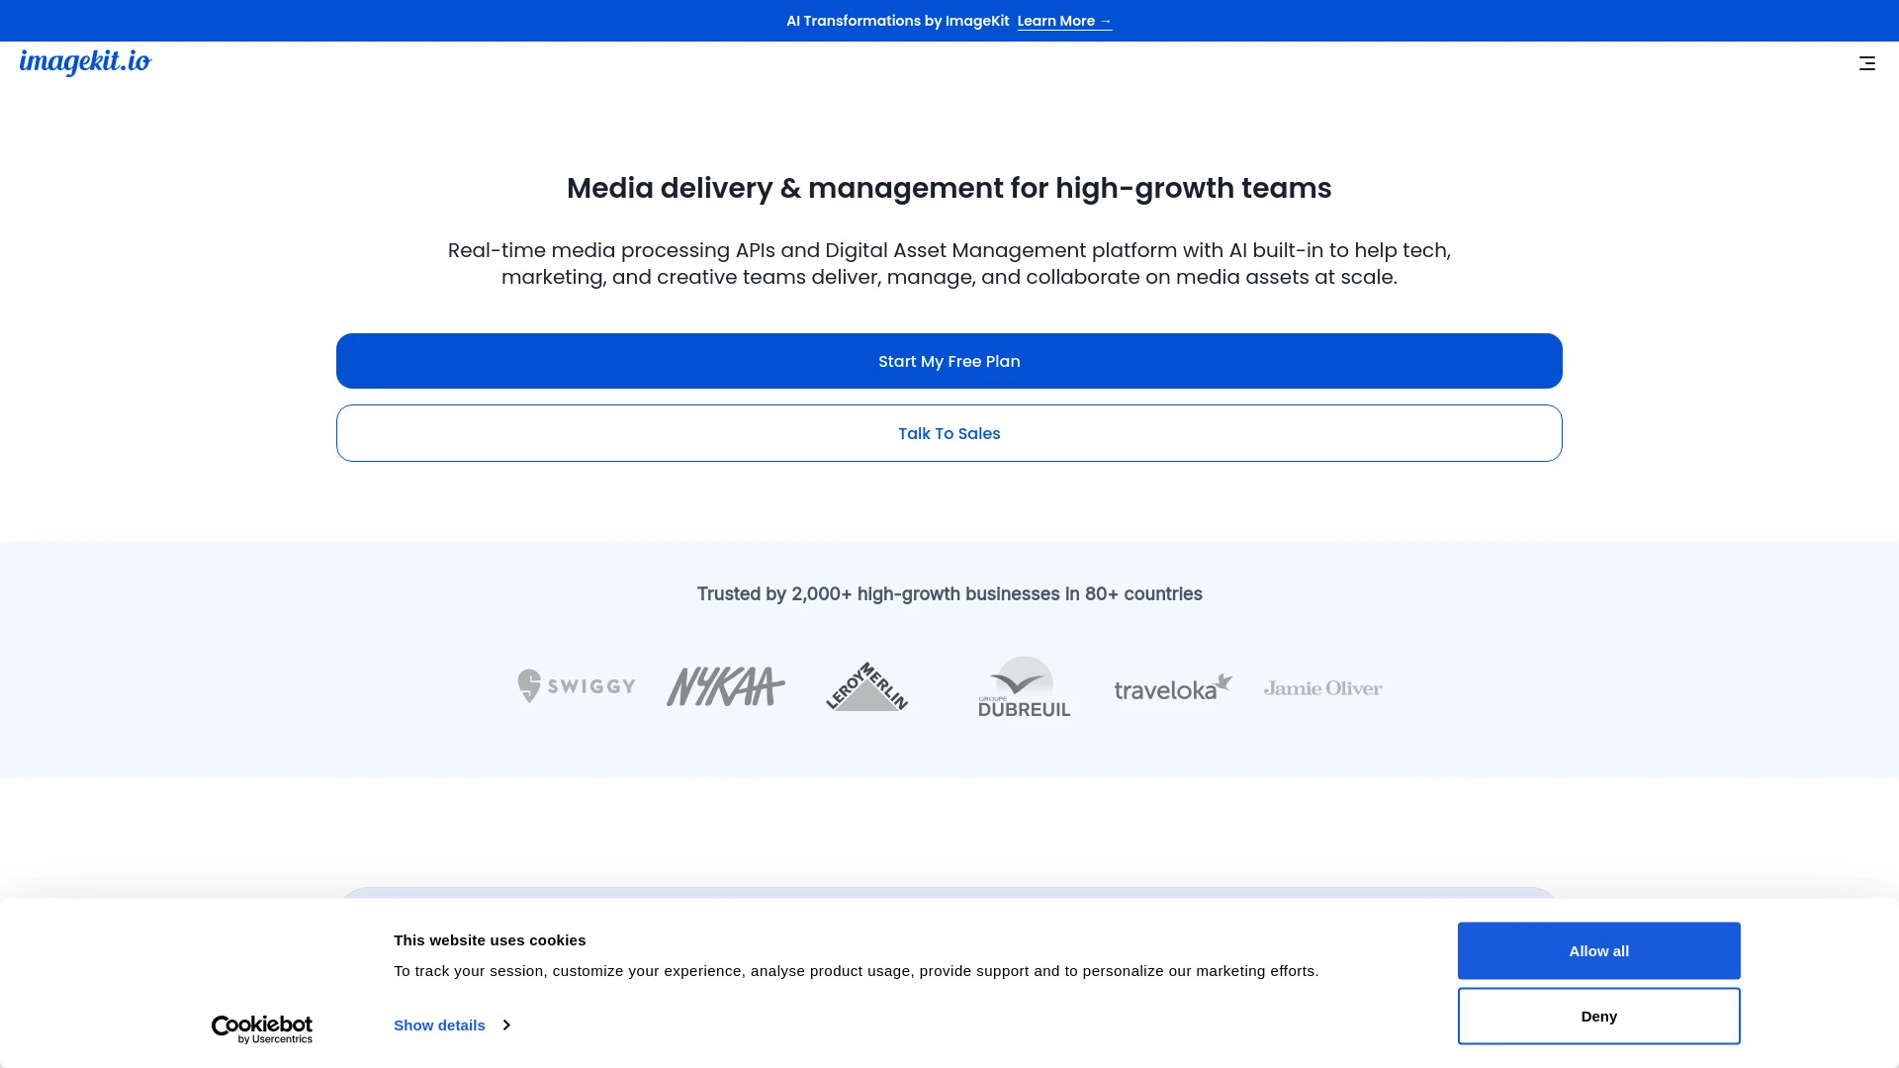This screenshot has height=1068, width=1899.
Task: Click the cookie notice description text
Action: [x=857, y=971]
